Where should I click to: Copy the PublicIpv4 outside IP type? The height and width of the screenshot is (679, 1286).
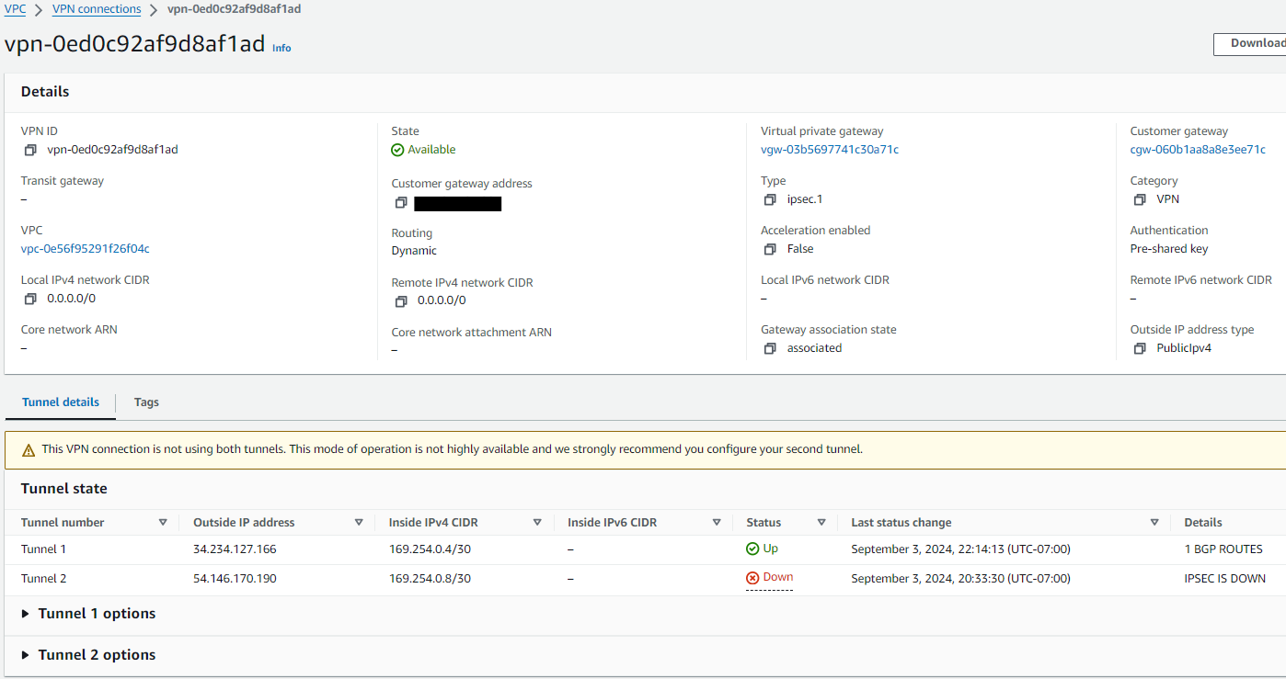point(1140,348)
